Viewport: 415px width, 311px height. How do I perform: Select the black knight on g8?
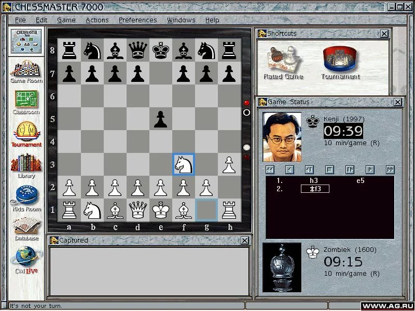(206, 50)
